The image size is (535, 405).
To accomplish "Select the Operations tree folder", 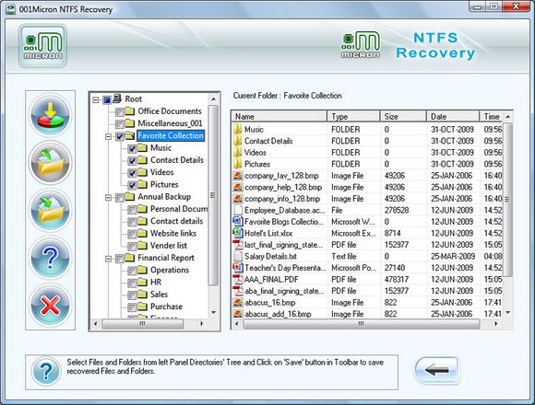I will click(x=170, y=270).
